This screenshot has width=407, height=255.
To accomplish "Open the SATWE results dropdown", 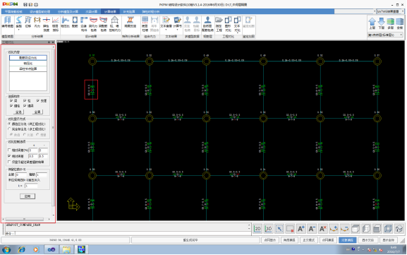I will pos(390,11).
